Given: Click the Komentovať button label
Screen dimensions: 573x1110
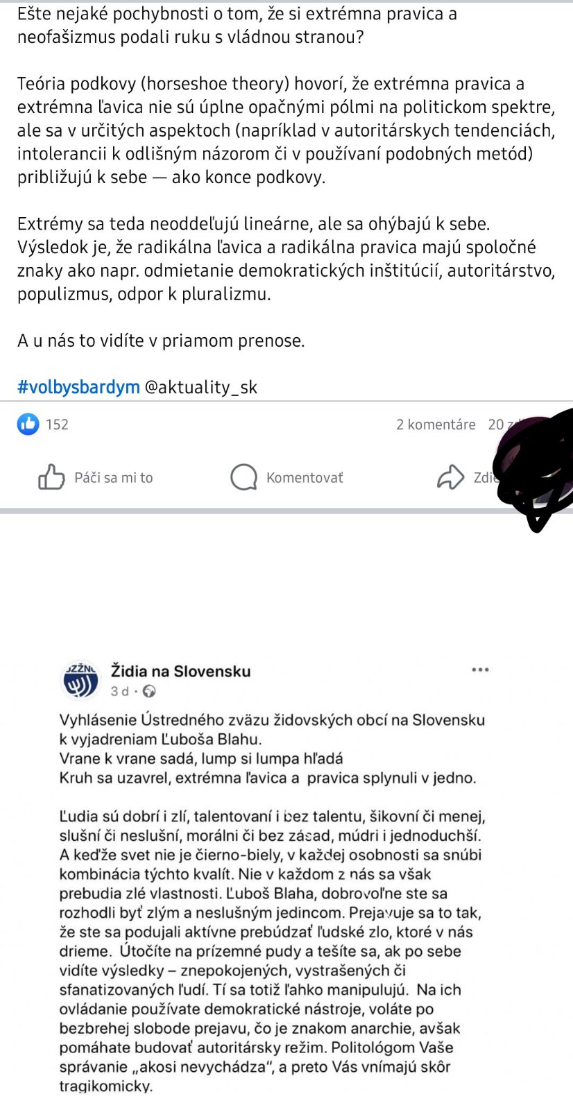Looking at the screenshot, I should 305,477.
